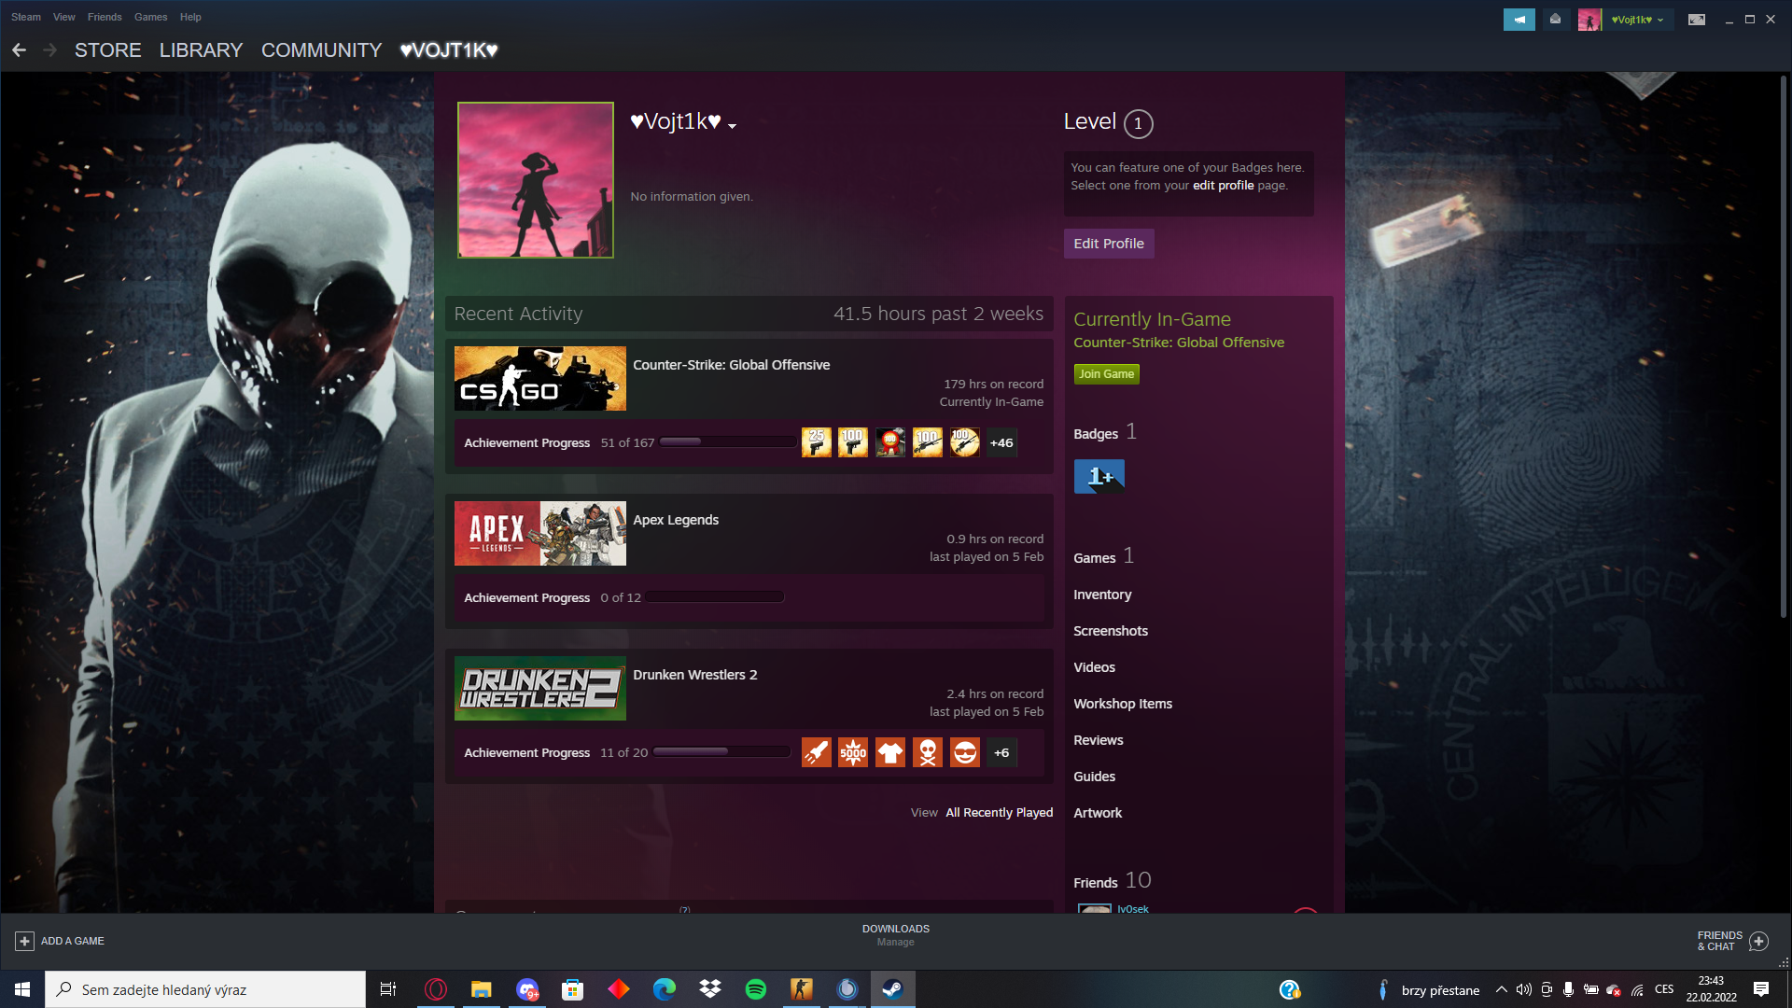The image size is (1792, 1008).
Task: Click the Big Picture mode icon
Action: coord(1696,20)
